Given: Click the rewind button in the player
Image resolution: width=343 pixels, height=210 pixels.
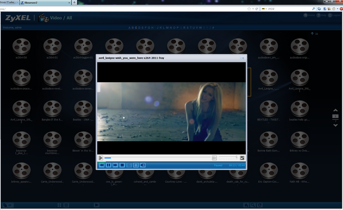Looking at the screenshot, I should 102,165.
